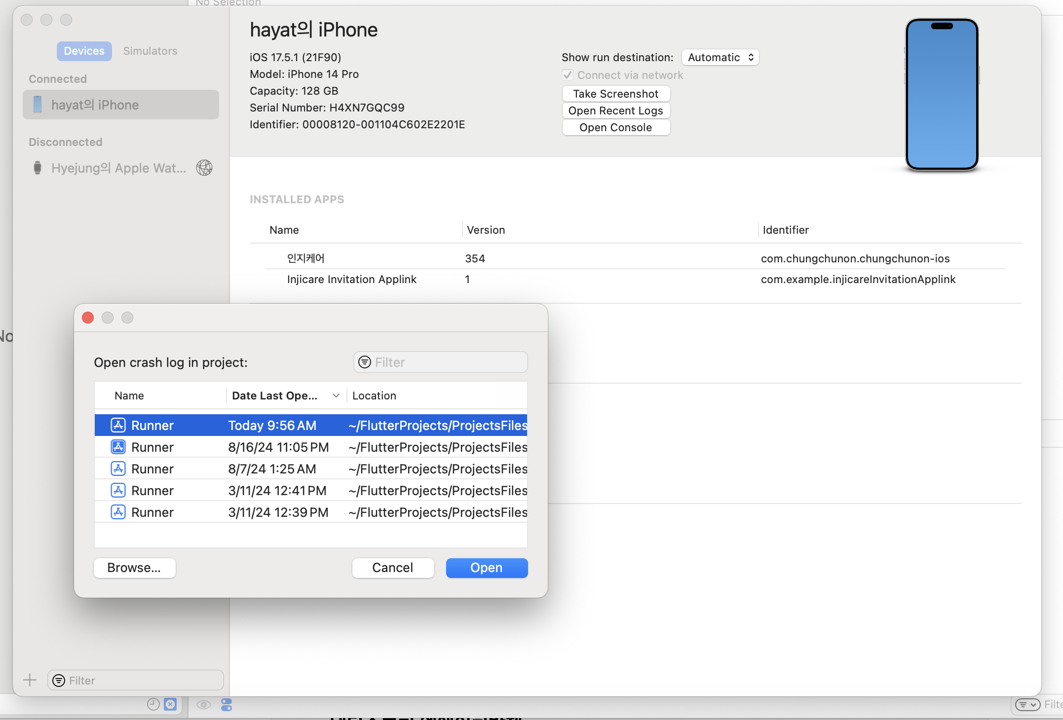Sort installed apps by Name column

[284, 230]
